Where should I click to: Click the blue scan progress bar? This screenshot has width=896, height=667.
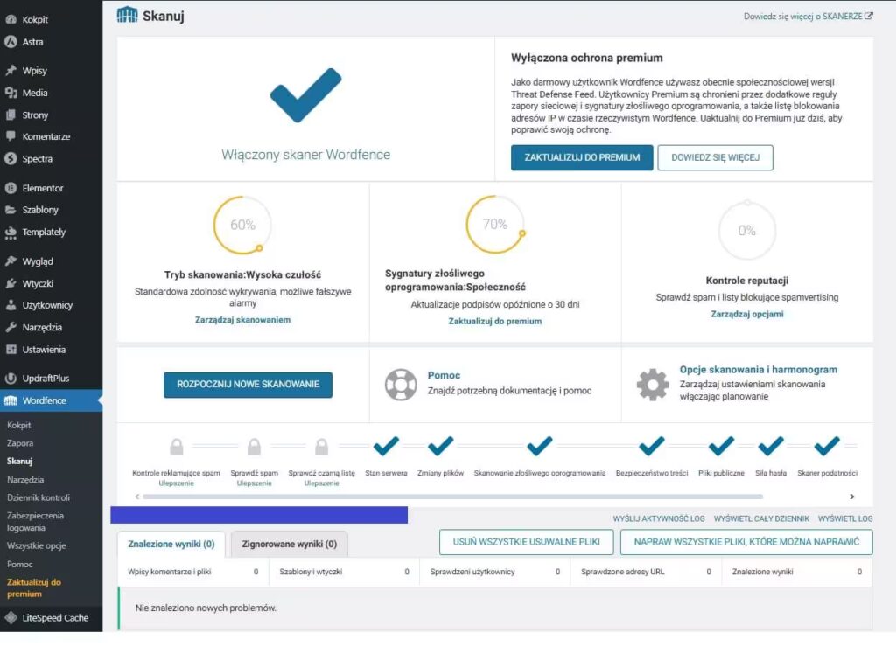coord(259,515)
